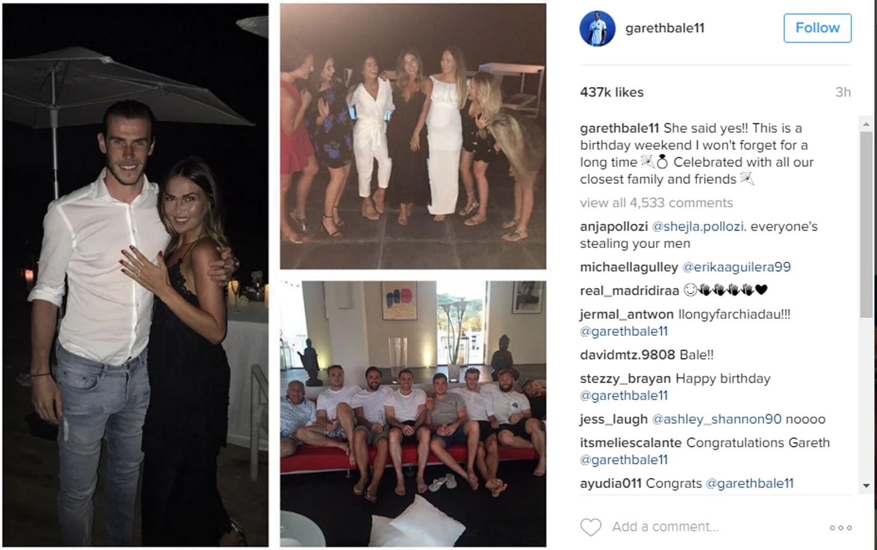The image size is (877, 550).
Task: Click the heart like icon
Action: (x=590, y=527)
